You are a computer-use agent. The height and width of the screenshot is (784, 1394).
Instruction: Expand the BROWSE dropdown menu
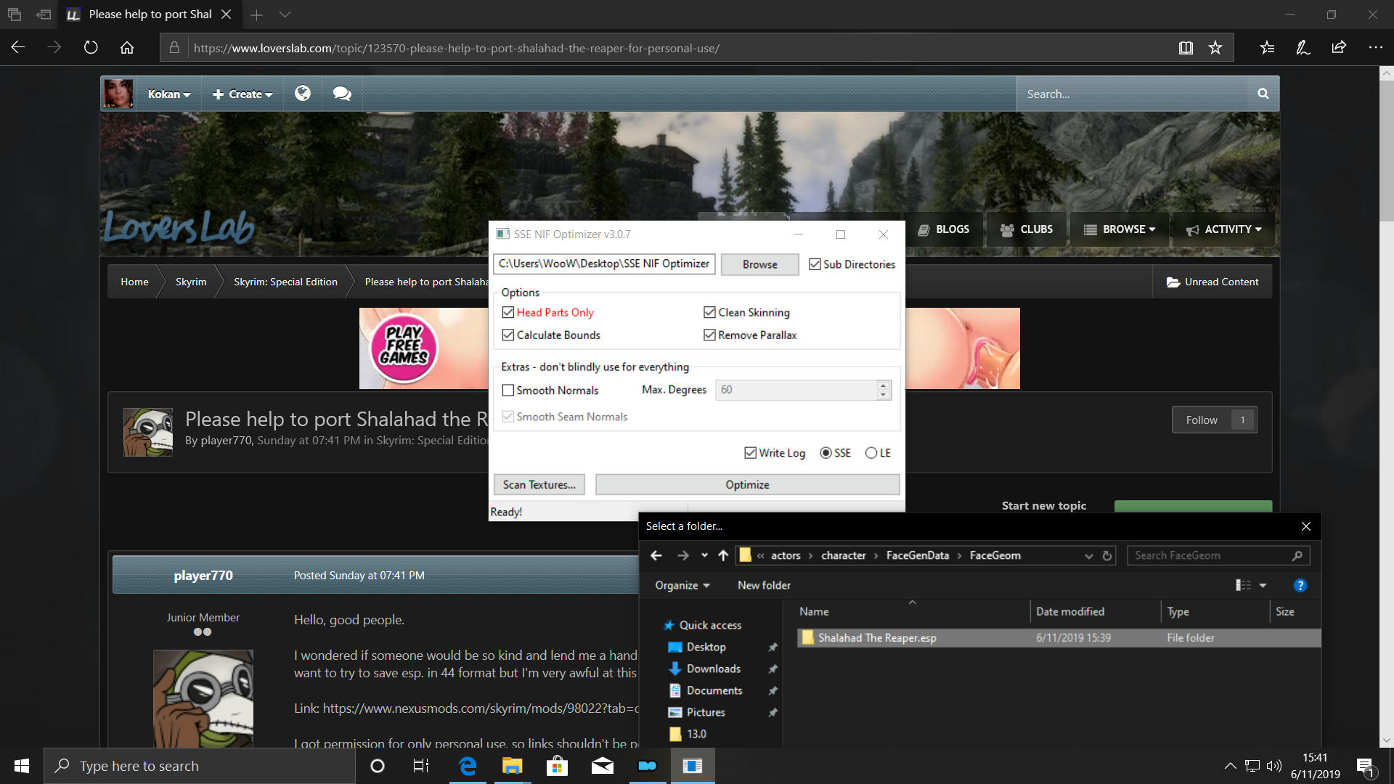1120,229
